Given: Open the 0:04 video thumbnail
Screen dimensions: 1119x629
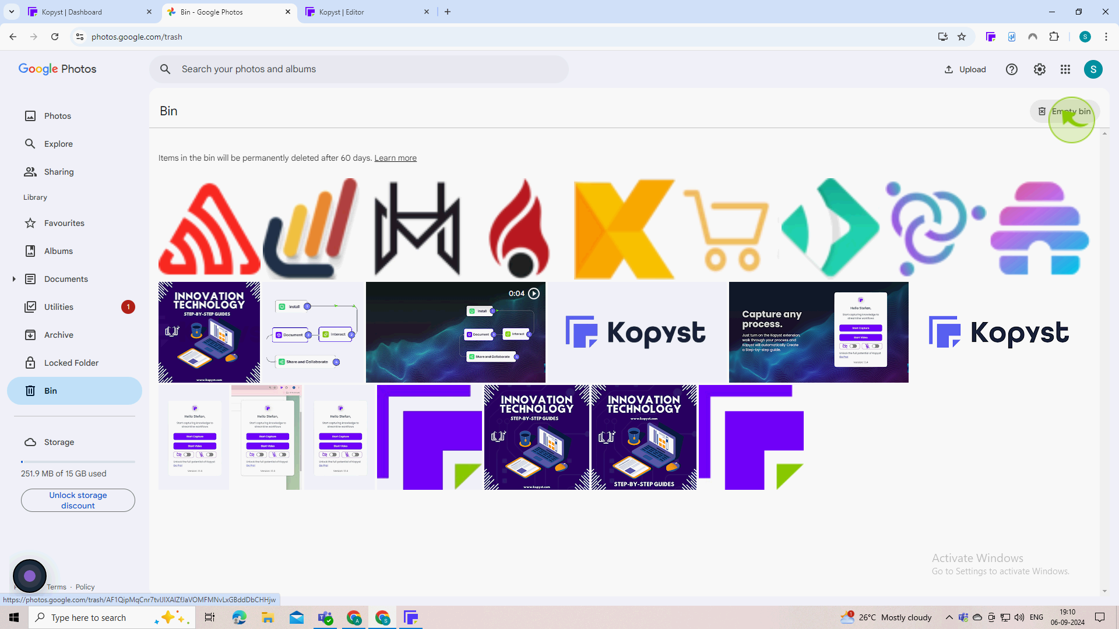Looking at the screenshot, I should point(456,332).
